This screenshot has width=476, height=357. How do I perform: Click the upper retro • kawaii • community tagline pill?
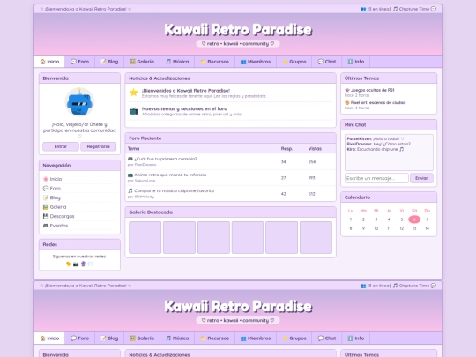point(238,44)
